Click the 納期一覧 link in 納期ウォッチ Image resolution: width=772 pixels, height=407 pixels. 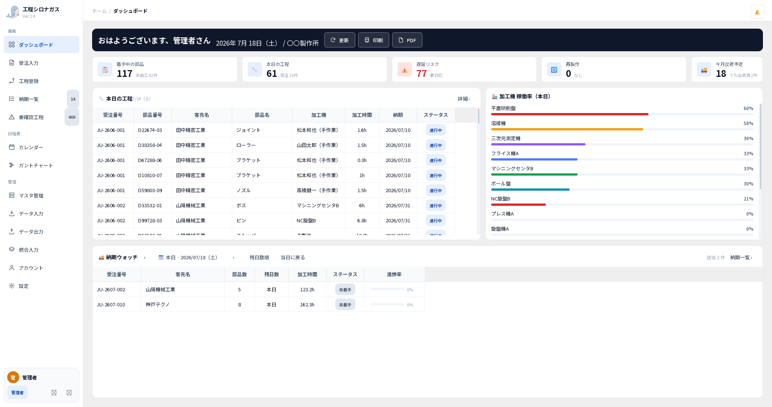coord(741,257)
